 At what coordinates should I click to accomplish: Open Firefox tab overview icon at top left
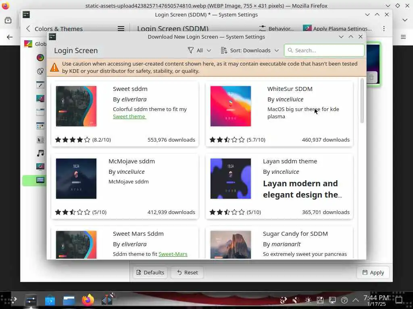point(8,20)
